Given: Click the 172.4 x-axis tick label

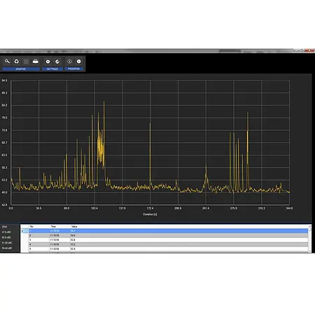Looking at the screenshot, I should 150,208.
